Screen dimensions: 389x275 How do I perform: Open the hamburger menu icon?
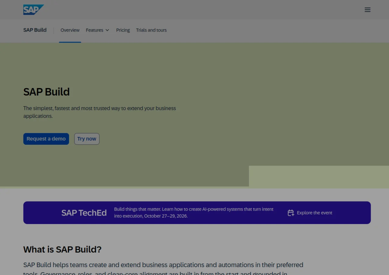367,10
